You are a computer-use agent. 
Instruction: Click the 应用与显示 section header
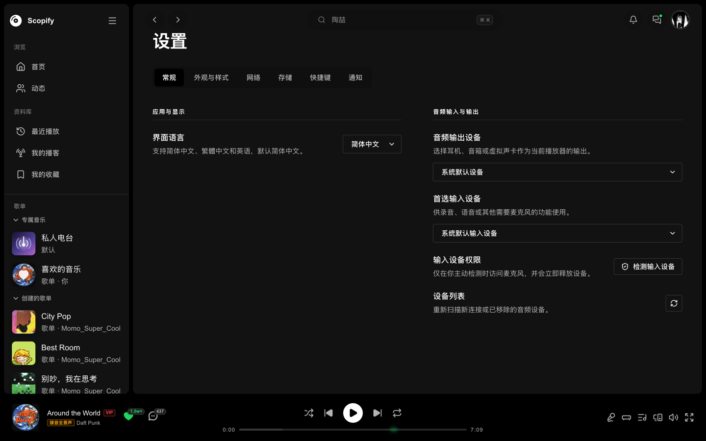pyautogui.click(x=169, y=112)
